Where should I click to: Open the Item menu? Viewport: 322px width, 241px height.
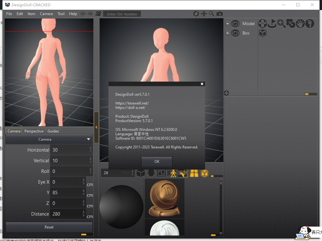tap(31, 14)
